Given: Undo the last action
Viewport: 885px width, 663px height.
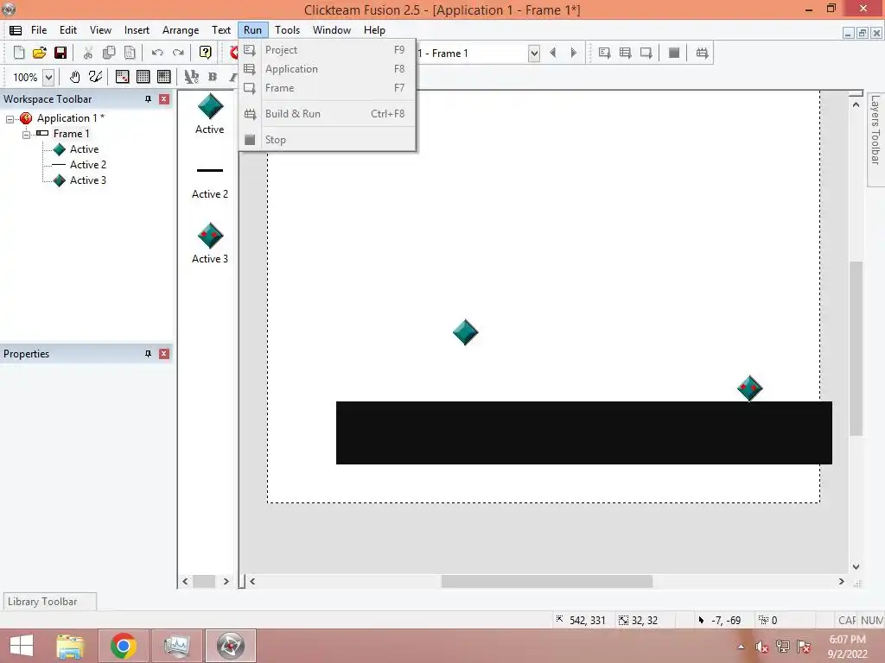Looking at the screenshot, I should (x=157, y=53).
